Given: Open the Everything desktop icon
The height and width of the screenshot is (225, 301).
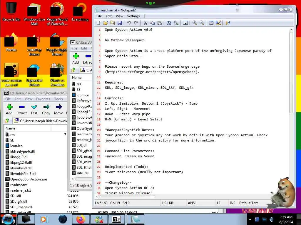Looking at the screenshot, I should pos(80,11).
